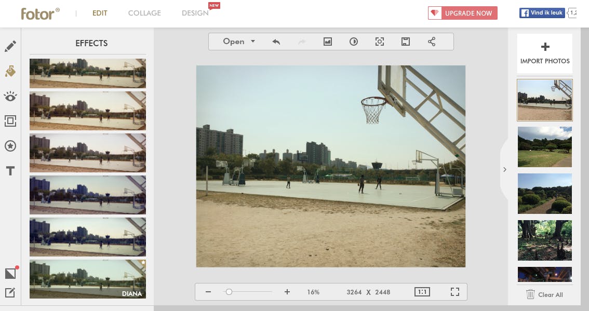This screenshot has height=311, width=589.
Task: Apply the first effect thumbnail
Action: click(x=88, y=73)
